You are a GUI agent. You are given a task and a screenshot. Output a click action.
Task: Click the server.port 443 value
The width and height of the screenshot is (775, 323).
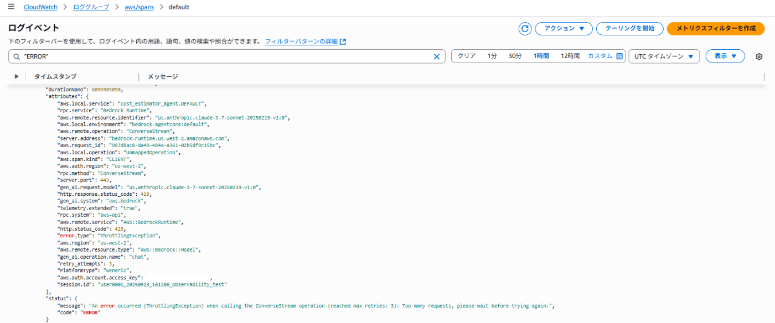(105, 180)
